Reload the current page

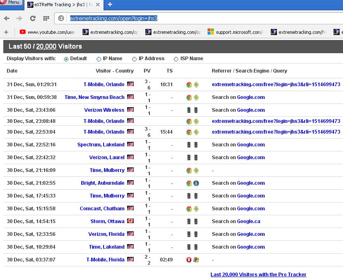pos(33,19)
